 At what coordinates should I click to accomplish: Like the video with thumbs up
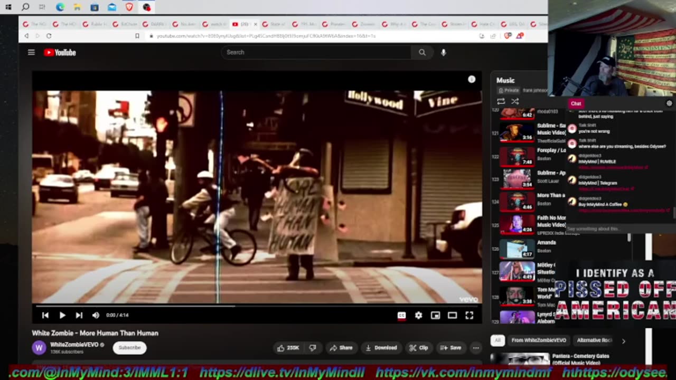coord(288,348)
